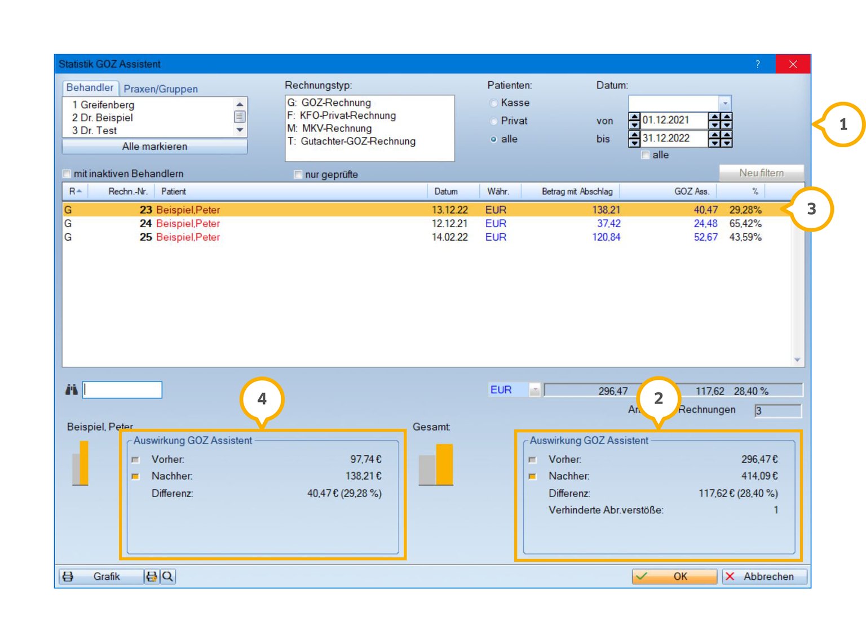The width and height of the screenshot is (866, 643).
Task: Click the down arrow of the invoice table scrollbar
Action: [797, 360]
